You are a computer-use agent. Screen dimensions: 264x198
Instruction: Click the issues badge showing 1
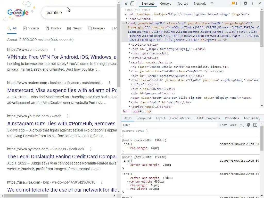coord(234,3)
